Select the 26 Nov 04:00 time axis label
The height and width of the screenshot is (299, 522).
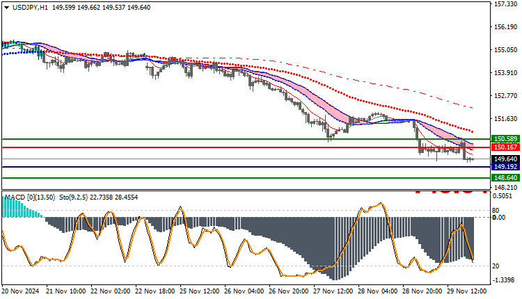(244, 291)
